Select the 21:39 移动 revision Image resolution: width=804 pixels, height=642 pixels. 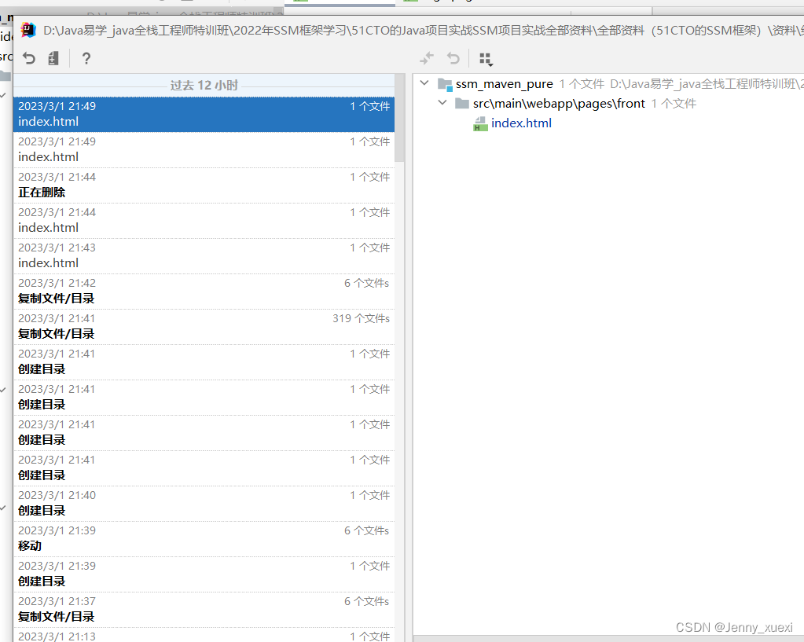pyautogui.click(x=204, y=539)
